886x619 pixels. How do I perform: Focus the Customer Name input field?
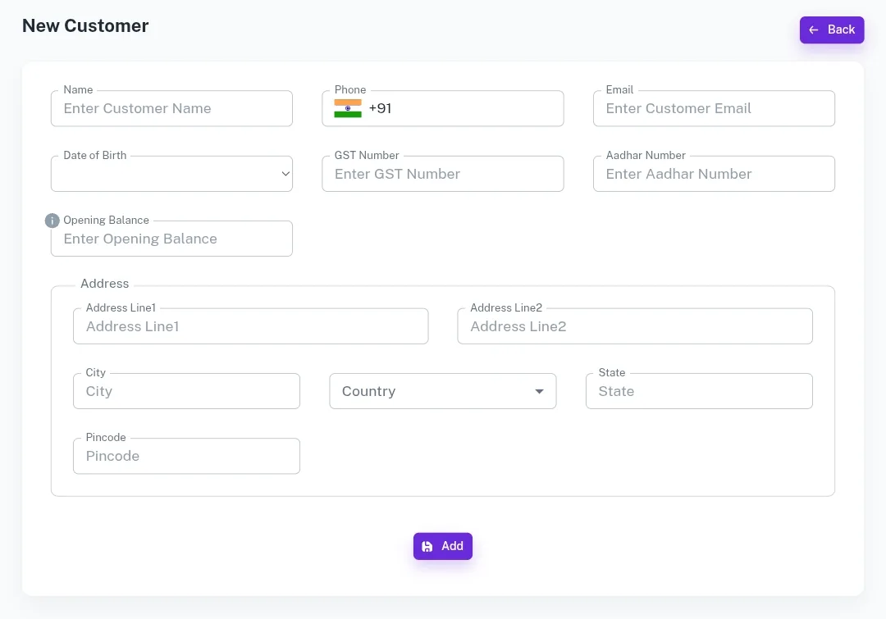tap(171, 108)
